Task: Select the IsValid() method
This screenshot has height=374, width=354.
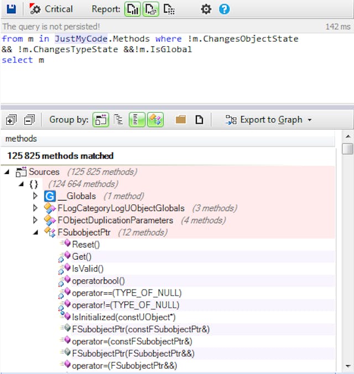Action: pyautogui.click(x=87, y=268)
